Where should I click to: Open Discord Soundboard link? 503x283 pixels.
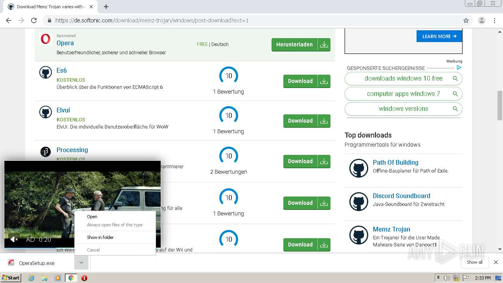(x=401, y=196)
